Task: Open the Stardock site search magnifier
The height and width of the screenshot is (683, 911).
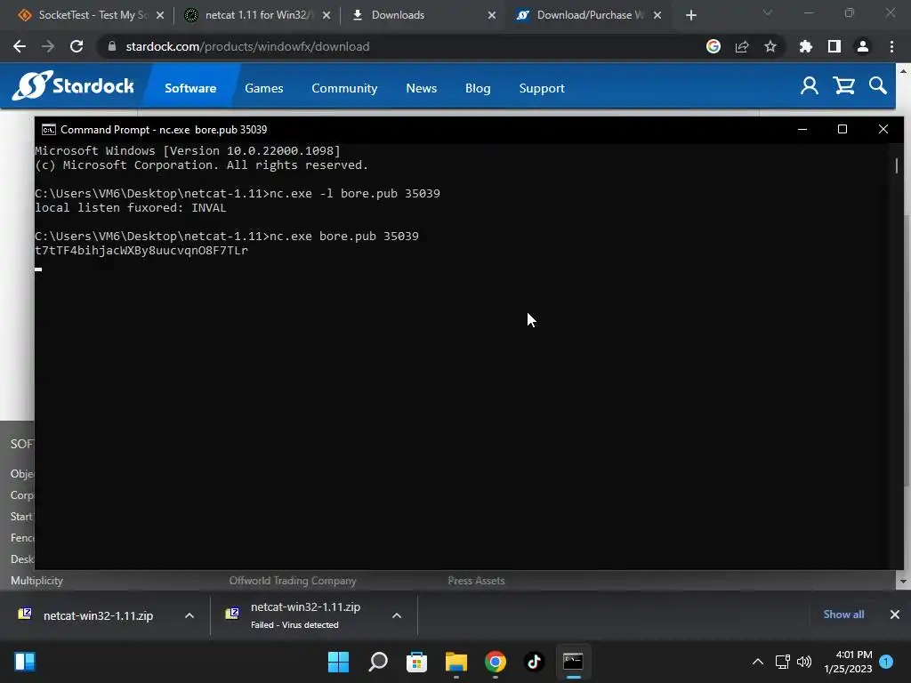Action: (x=878, y=86)
